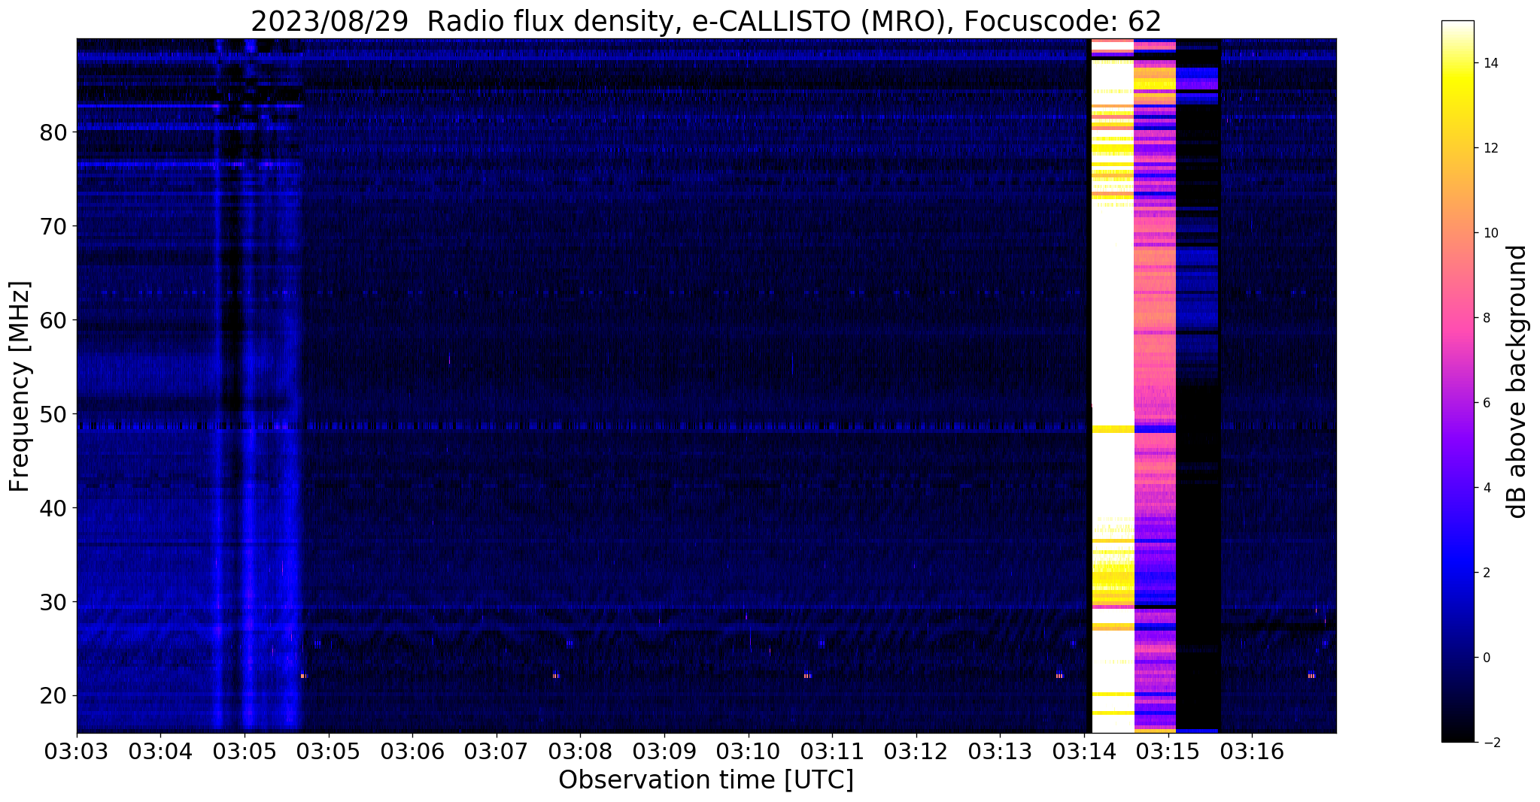The width and height of the screenshot is (1540, 802).
Task: Click the 'Observation time [UTC]' x-axis label
Action: pos(706,780)
